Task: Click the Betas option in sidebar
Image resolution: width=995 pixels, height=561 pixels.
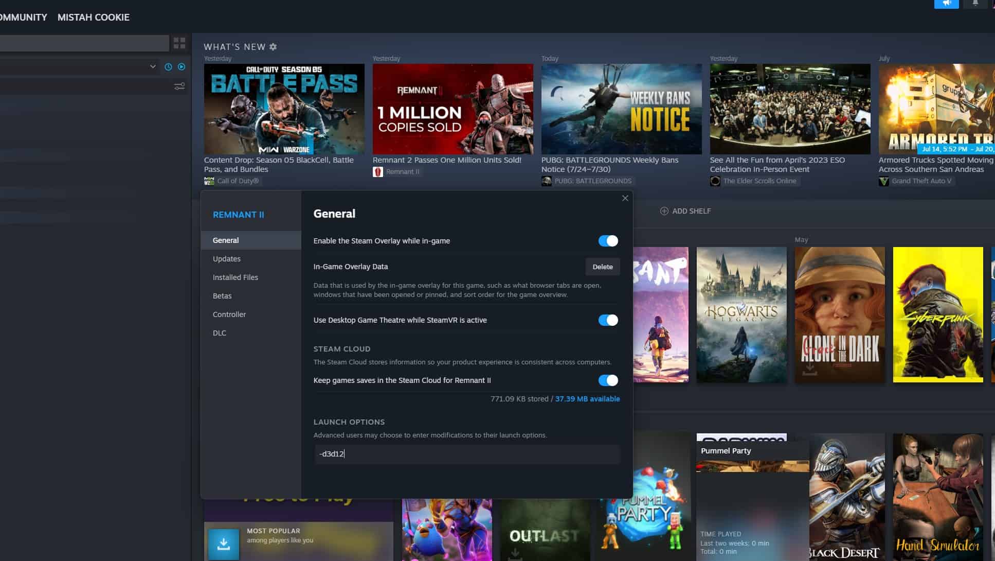Action: pos(222,295)
